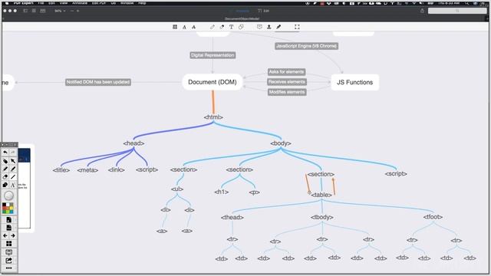Toggle the sidebar panel icon in title bar
The image size is (491, 276).
pyautogui.click(x=25, y=11)
